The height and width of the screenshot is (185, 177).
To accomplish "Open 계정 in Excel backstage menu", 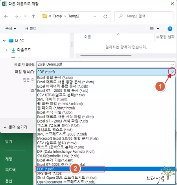I will 9,159.
